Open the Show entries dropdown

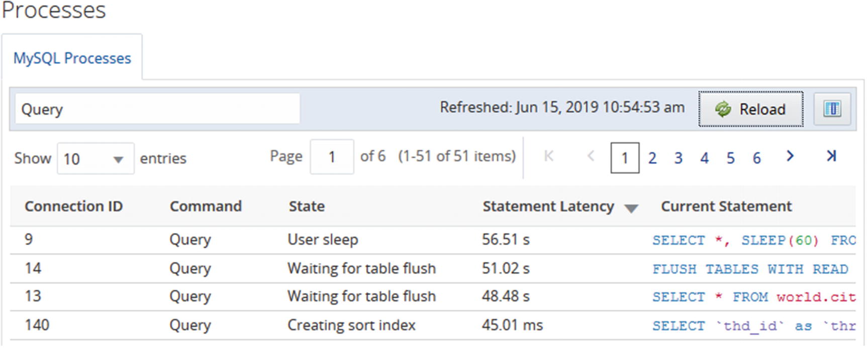point(95,158)
